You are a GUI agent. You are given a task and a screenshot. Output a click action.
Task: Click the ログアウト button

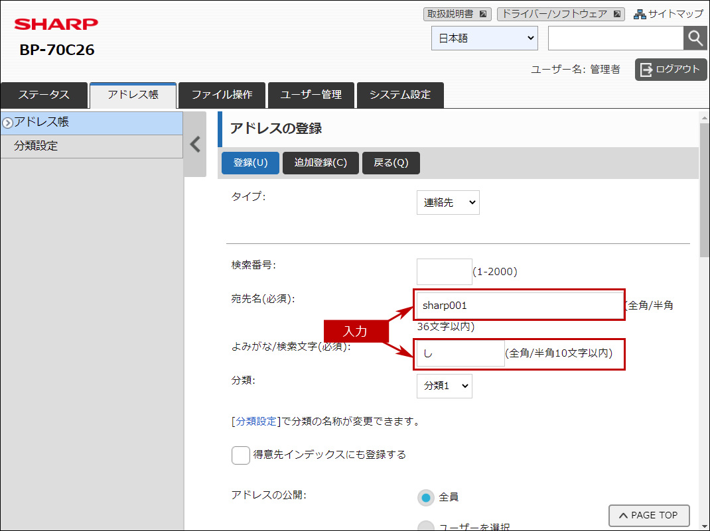(671, 70)
